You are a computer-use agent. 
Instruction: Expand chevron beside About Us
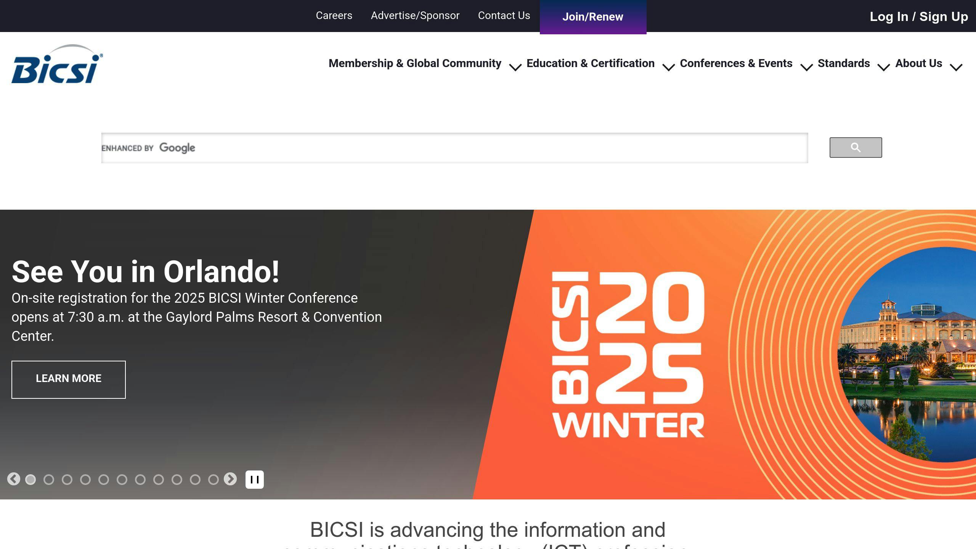[x=956, y=67]
